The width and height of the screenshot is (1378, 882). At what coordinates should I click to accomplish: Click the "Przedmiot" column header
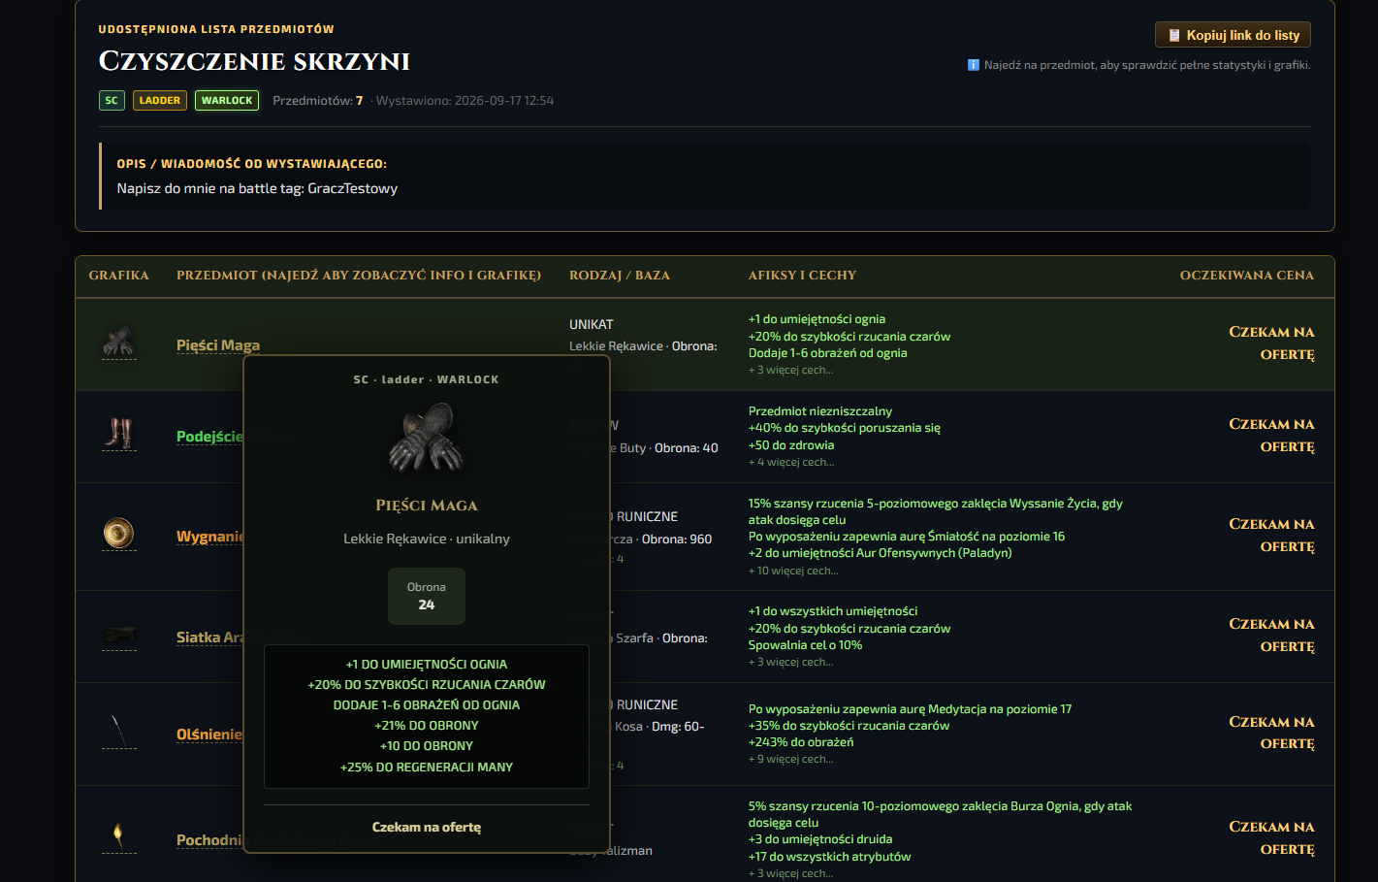359,276
